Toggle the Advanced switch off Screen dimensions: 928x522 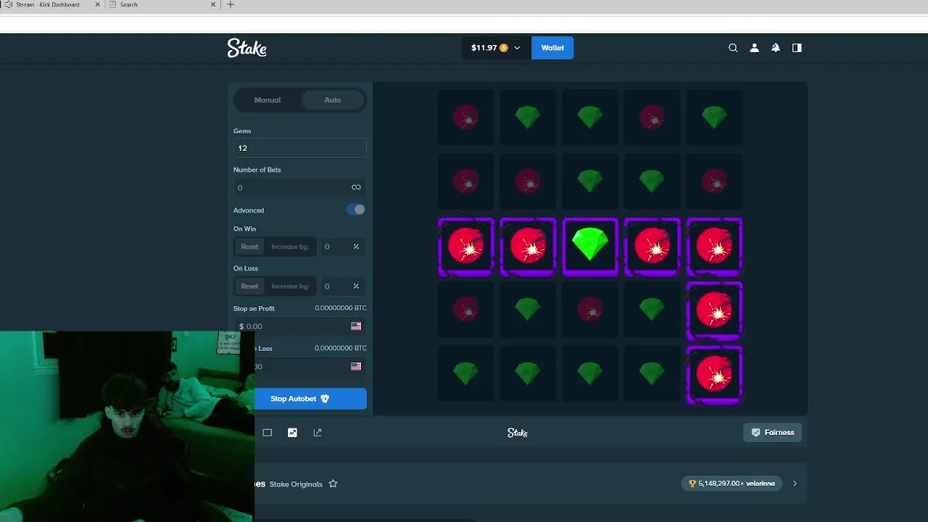(x=355, y=210)
